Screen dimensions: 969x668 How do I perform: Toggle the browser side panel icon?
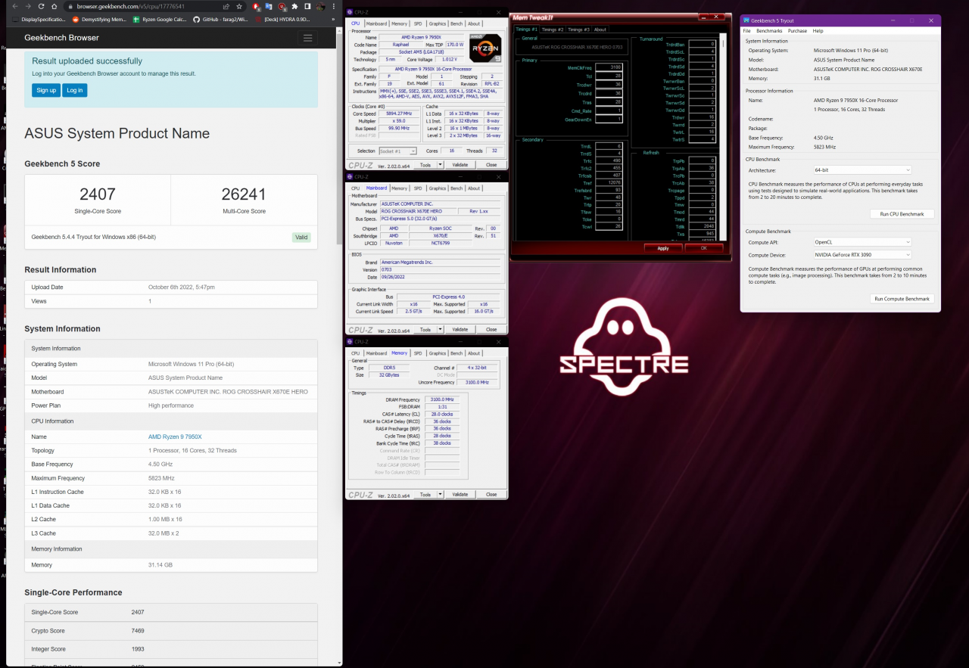tap(307, 6)
